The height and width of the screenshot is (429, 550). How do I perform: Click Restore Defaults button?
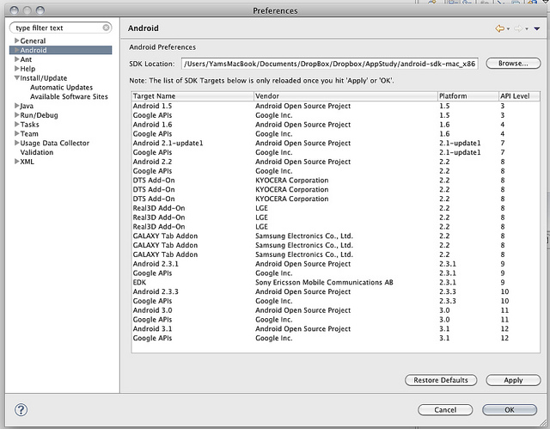point(441,380)
